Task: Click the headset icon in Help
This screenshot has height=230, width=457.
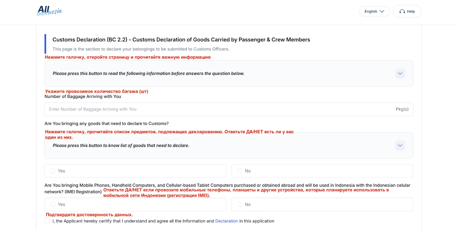Action: pos(402,11)
